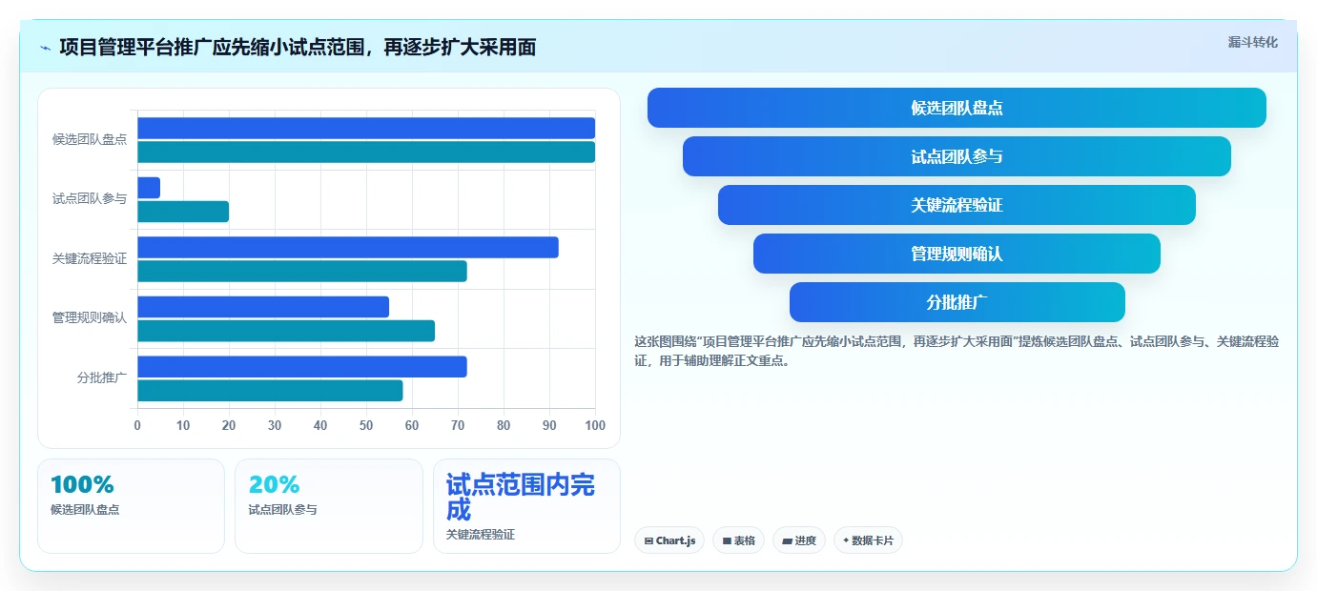
Task: Click the teal bar for 分批推广
Action: click(270, 390)
